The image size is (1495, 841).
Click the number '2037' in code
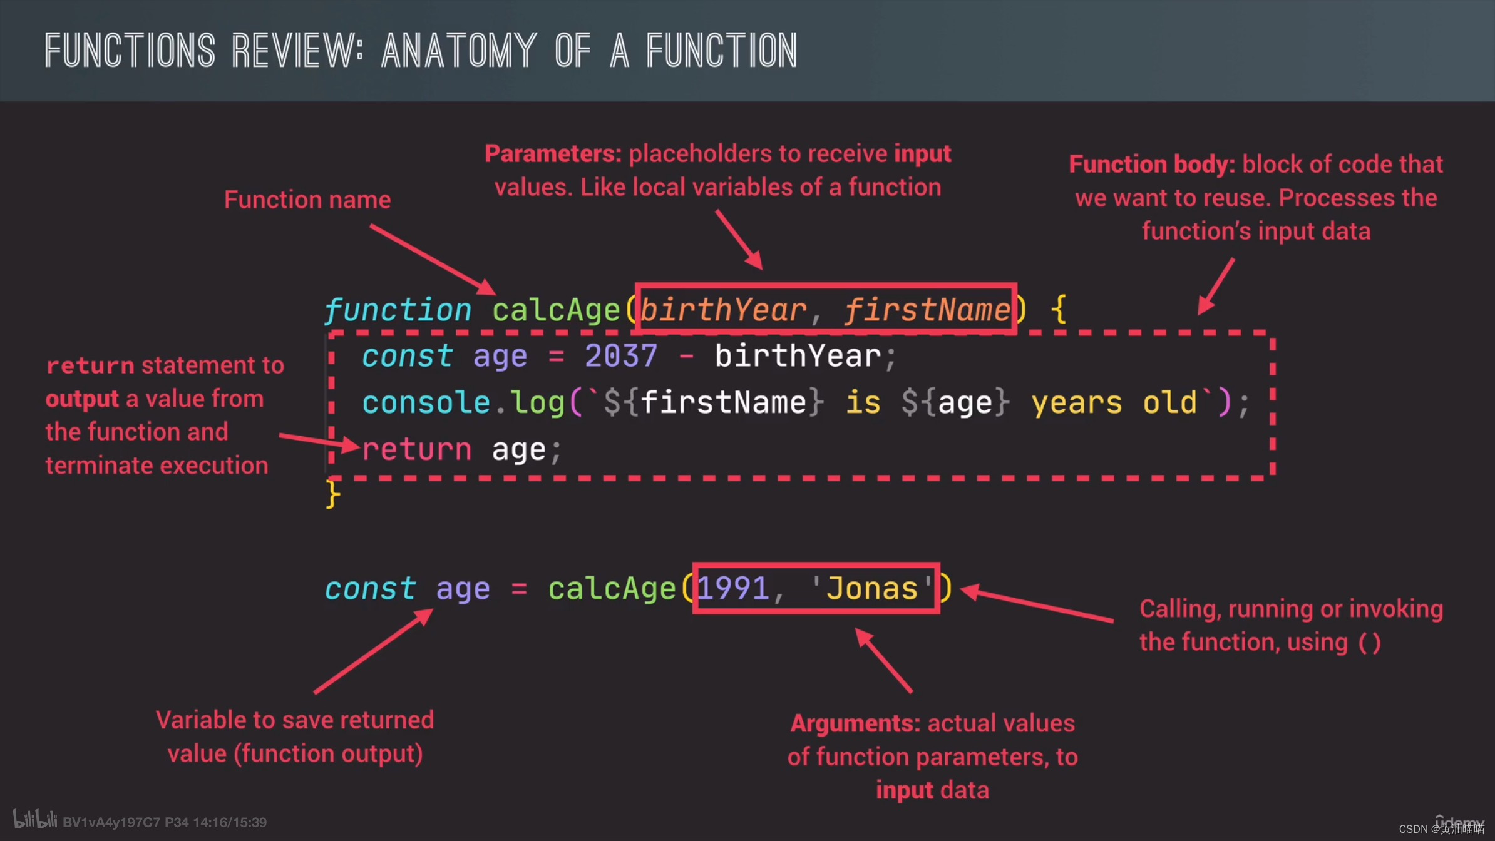click(x=621, y=356)
